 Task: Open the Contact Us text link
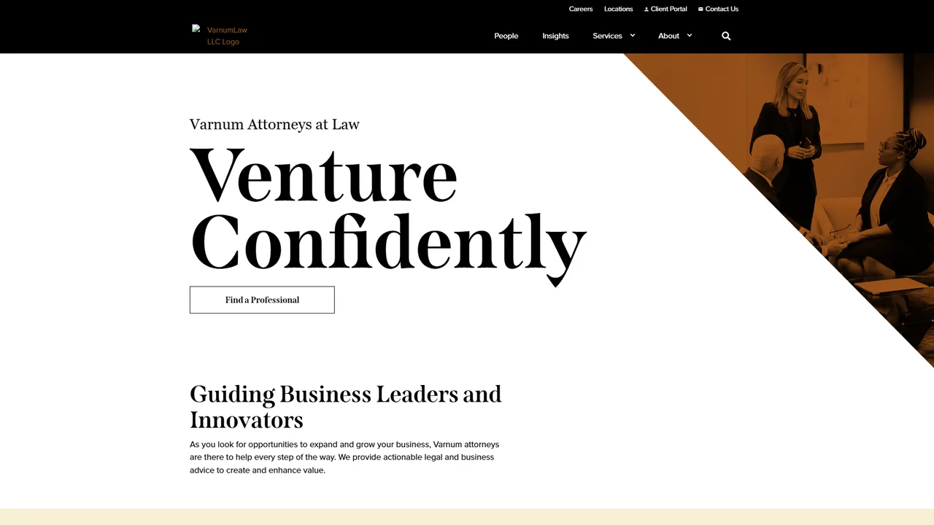click(x=722, y=9)
